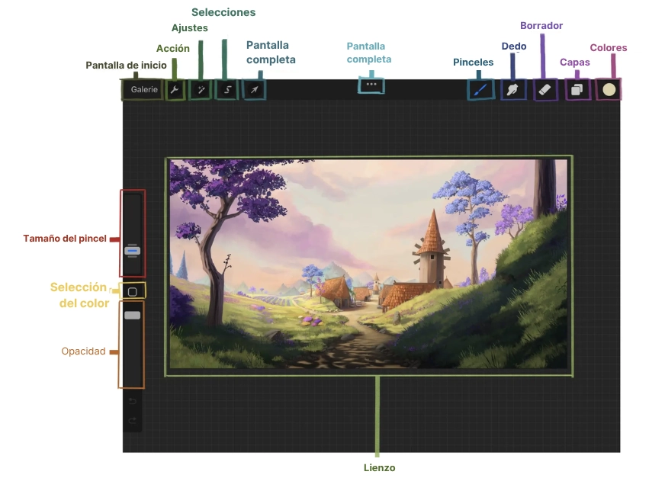Select the Smudge finger tool
The image size is (665, 478).
[513, 89]
